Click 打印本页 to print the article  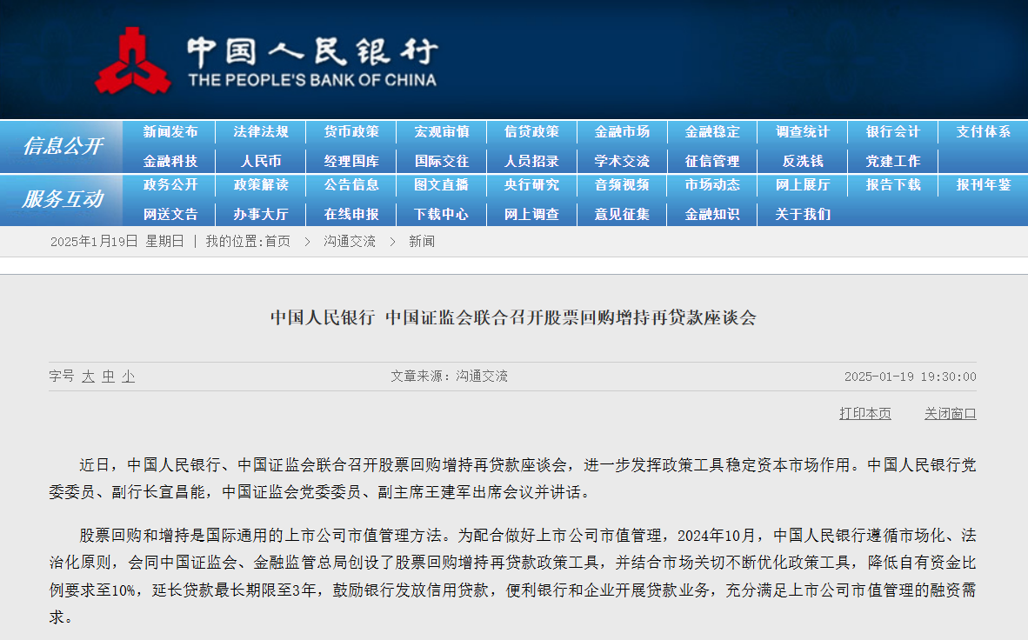tap(864, 414)
